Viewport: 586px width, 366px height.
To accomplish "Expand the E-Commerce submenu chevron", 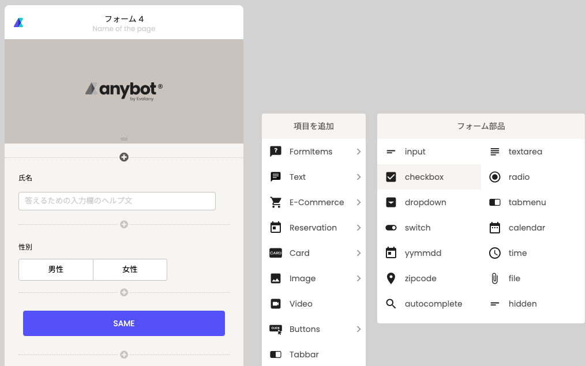I will pyautogui.click(x=358, y=202).
